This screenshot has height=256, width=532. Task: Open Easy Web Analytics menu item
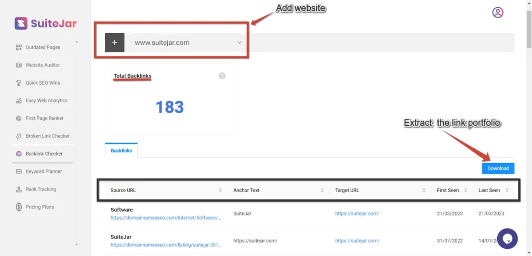[x=43, y=100]
